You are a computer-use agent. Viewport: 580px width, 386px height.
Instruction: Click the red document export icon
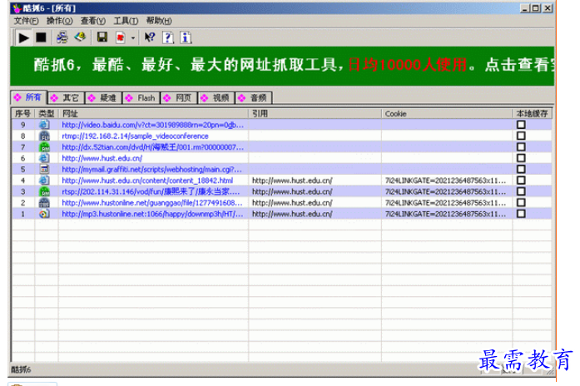coord(121,37)
